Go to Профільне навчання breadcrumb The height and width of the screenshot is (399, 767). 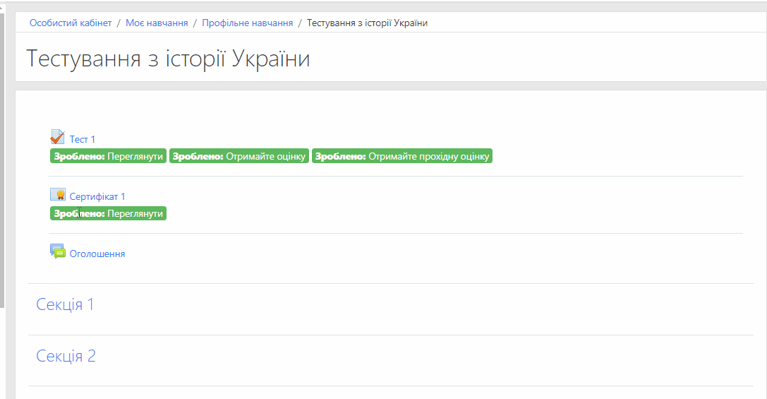[248, 23]
